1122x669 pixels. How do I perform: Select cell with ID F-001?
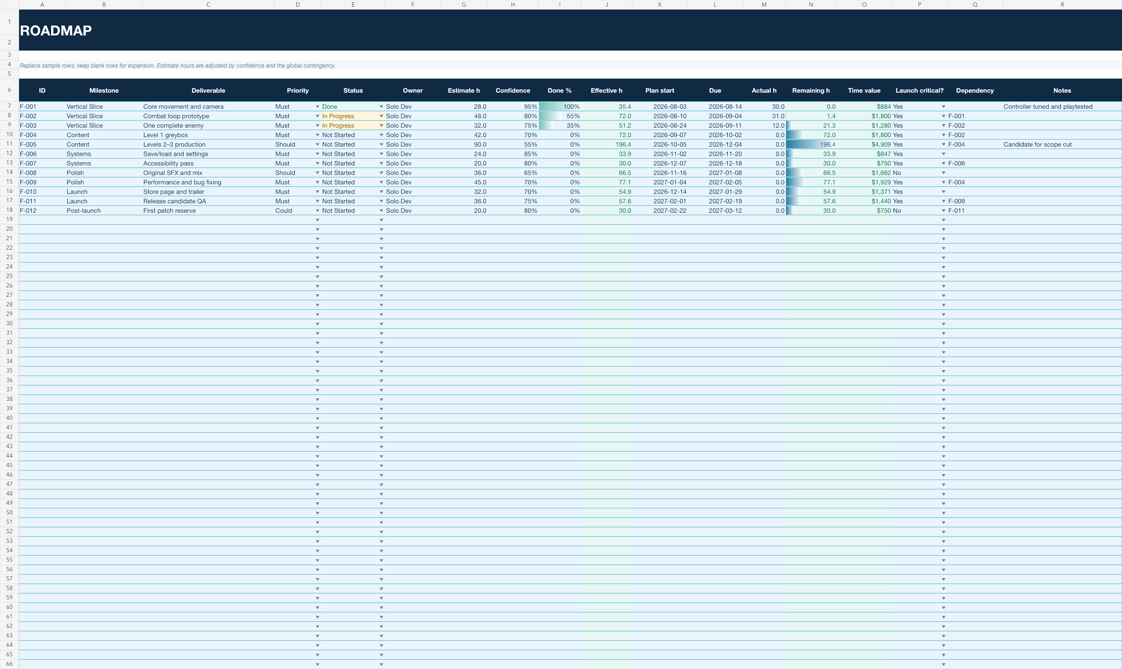(x=42, y=107)
